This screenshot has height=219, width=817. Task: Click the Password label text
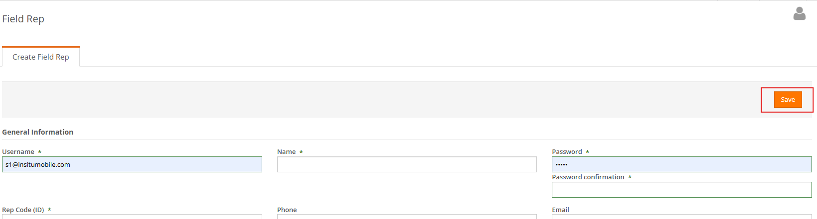pyautogui.click(x=567, y=151)
